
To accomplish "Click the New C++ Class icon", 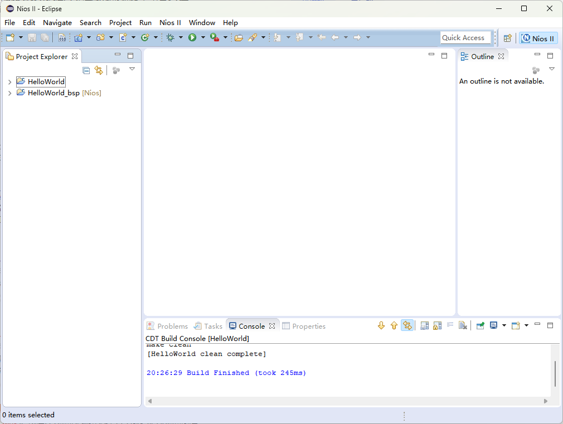I will (145, 37).
